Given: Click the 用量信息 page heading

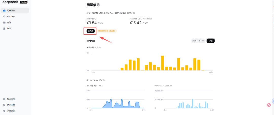Looking at the screenshot, I should [93, 5].
